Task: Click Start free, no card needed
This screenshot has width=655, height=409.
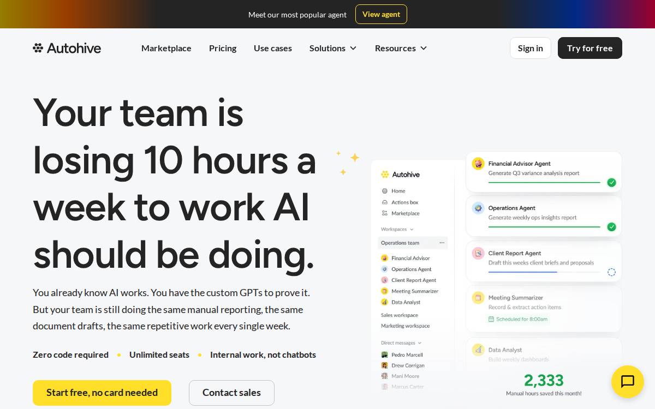Action: pyautogui.click(x=102, y=393)
